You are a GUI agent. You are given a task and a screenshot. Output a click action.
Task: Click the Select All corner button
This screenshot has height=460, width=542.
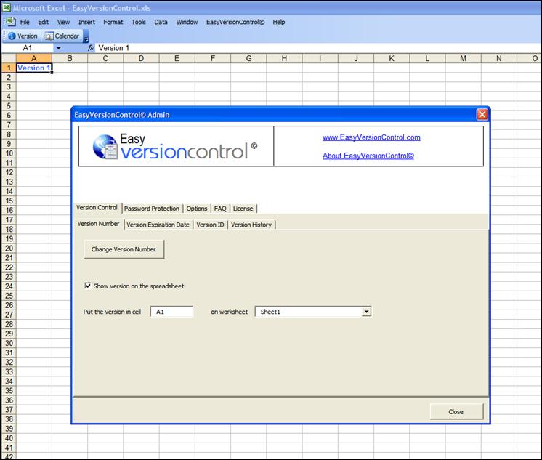coord(9,58)
